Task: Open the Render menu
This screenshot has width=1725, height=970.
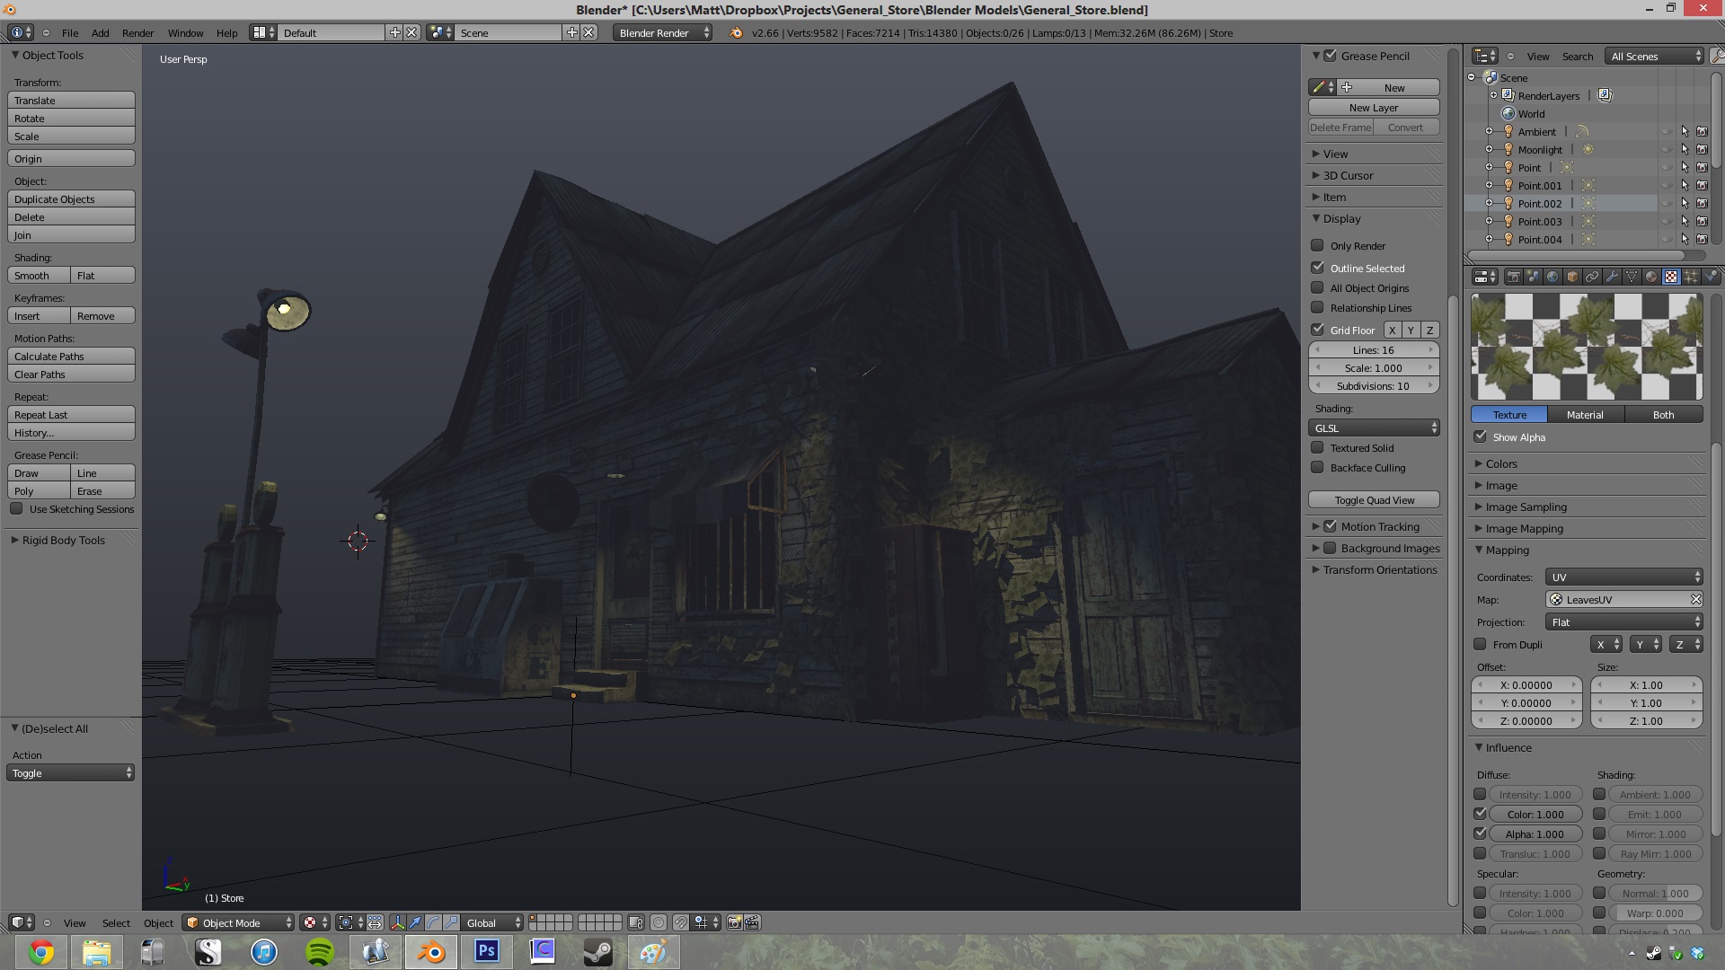Action: coord(137,33)
